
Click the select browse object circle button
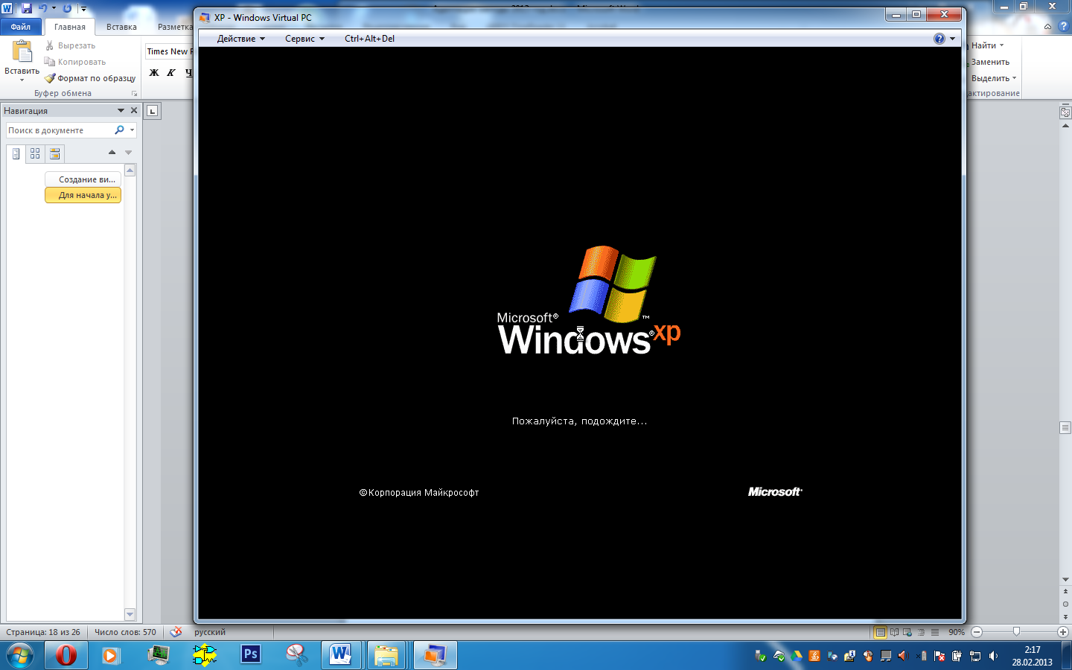coord(1065,604)
